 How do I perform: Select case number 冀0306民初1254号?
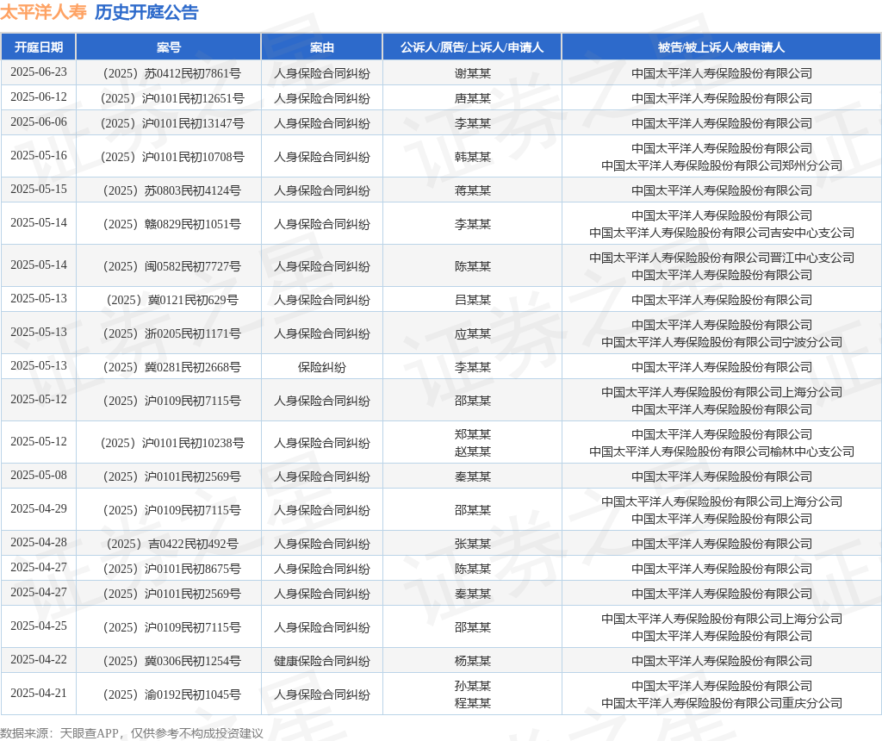coord(171,661)
